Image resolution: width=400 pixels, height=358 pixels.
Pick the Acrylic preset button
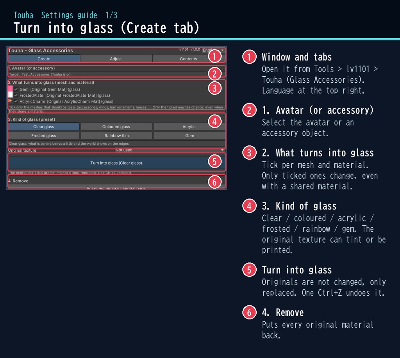(189, 126)
